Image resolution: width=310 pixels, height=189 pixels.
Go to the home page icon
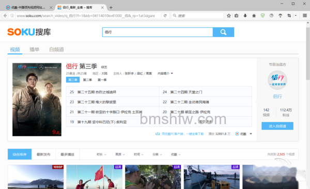click(254, 15)
